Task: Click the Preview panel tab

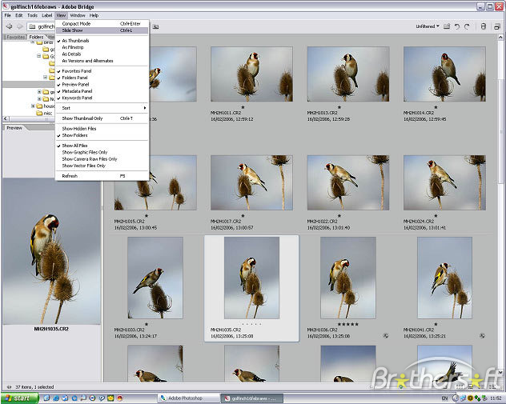Action: click(x=14, y=128)
